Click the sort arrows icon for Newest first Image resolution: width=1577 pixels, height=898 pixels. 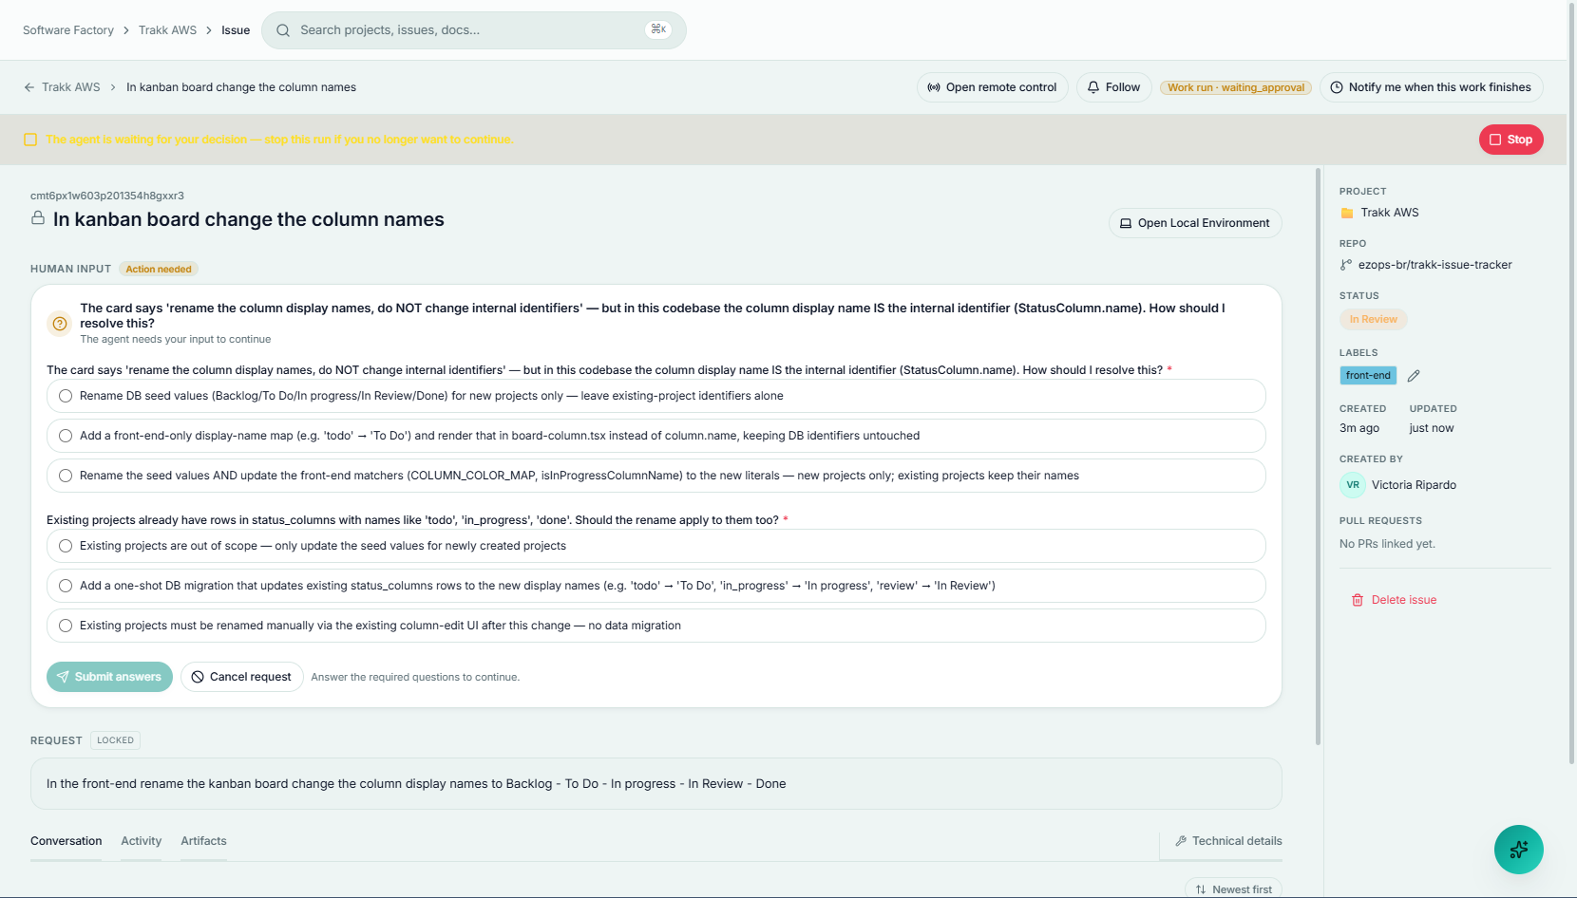pos(1201,889)
